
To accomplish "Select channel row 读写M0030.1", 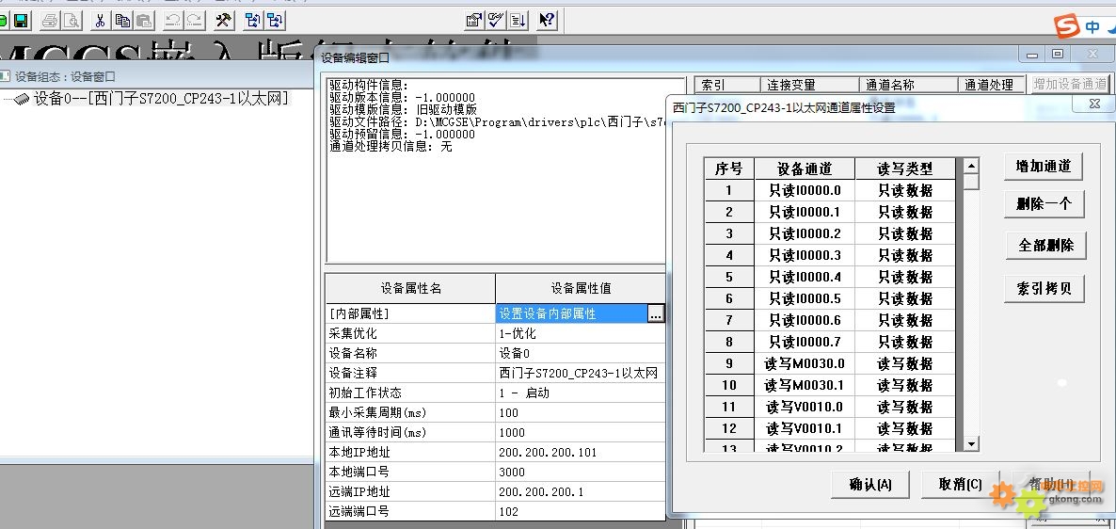I will coord(830,386).
